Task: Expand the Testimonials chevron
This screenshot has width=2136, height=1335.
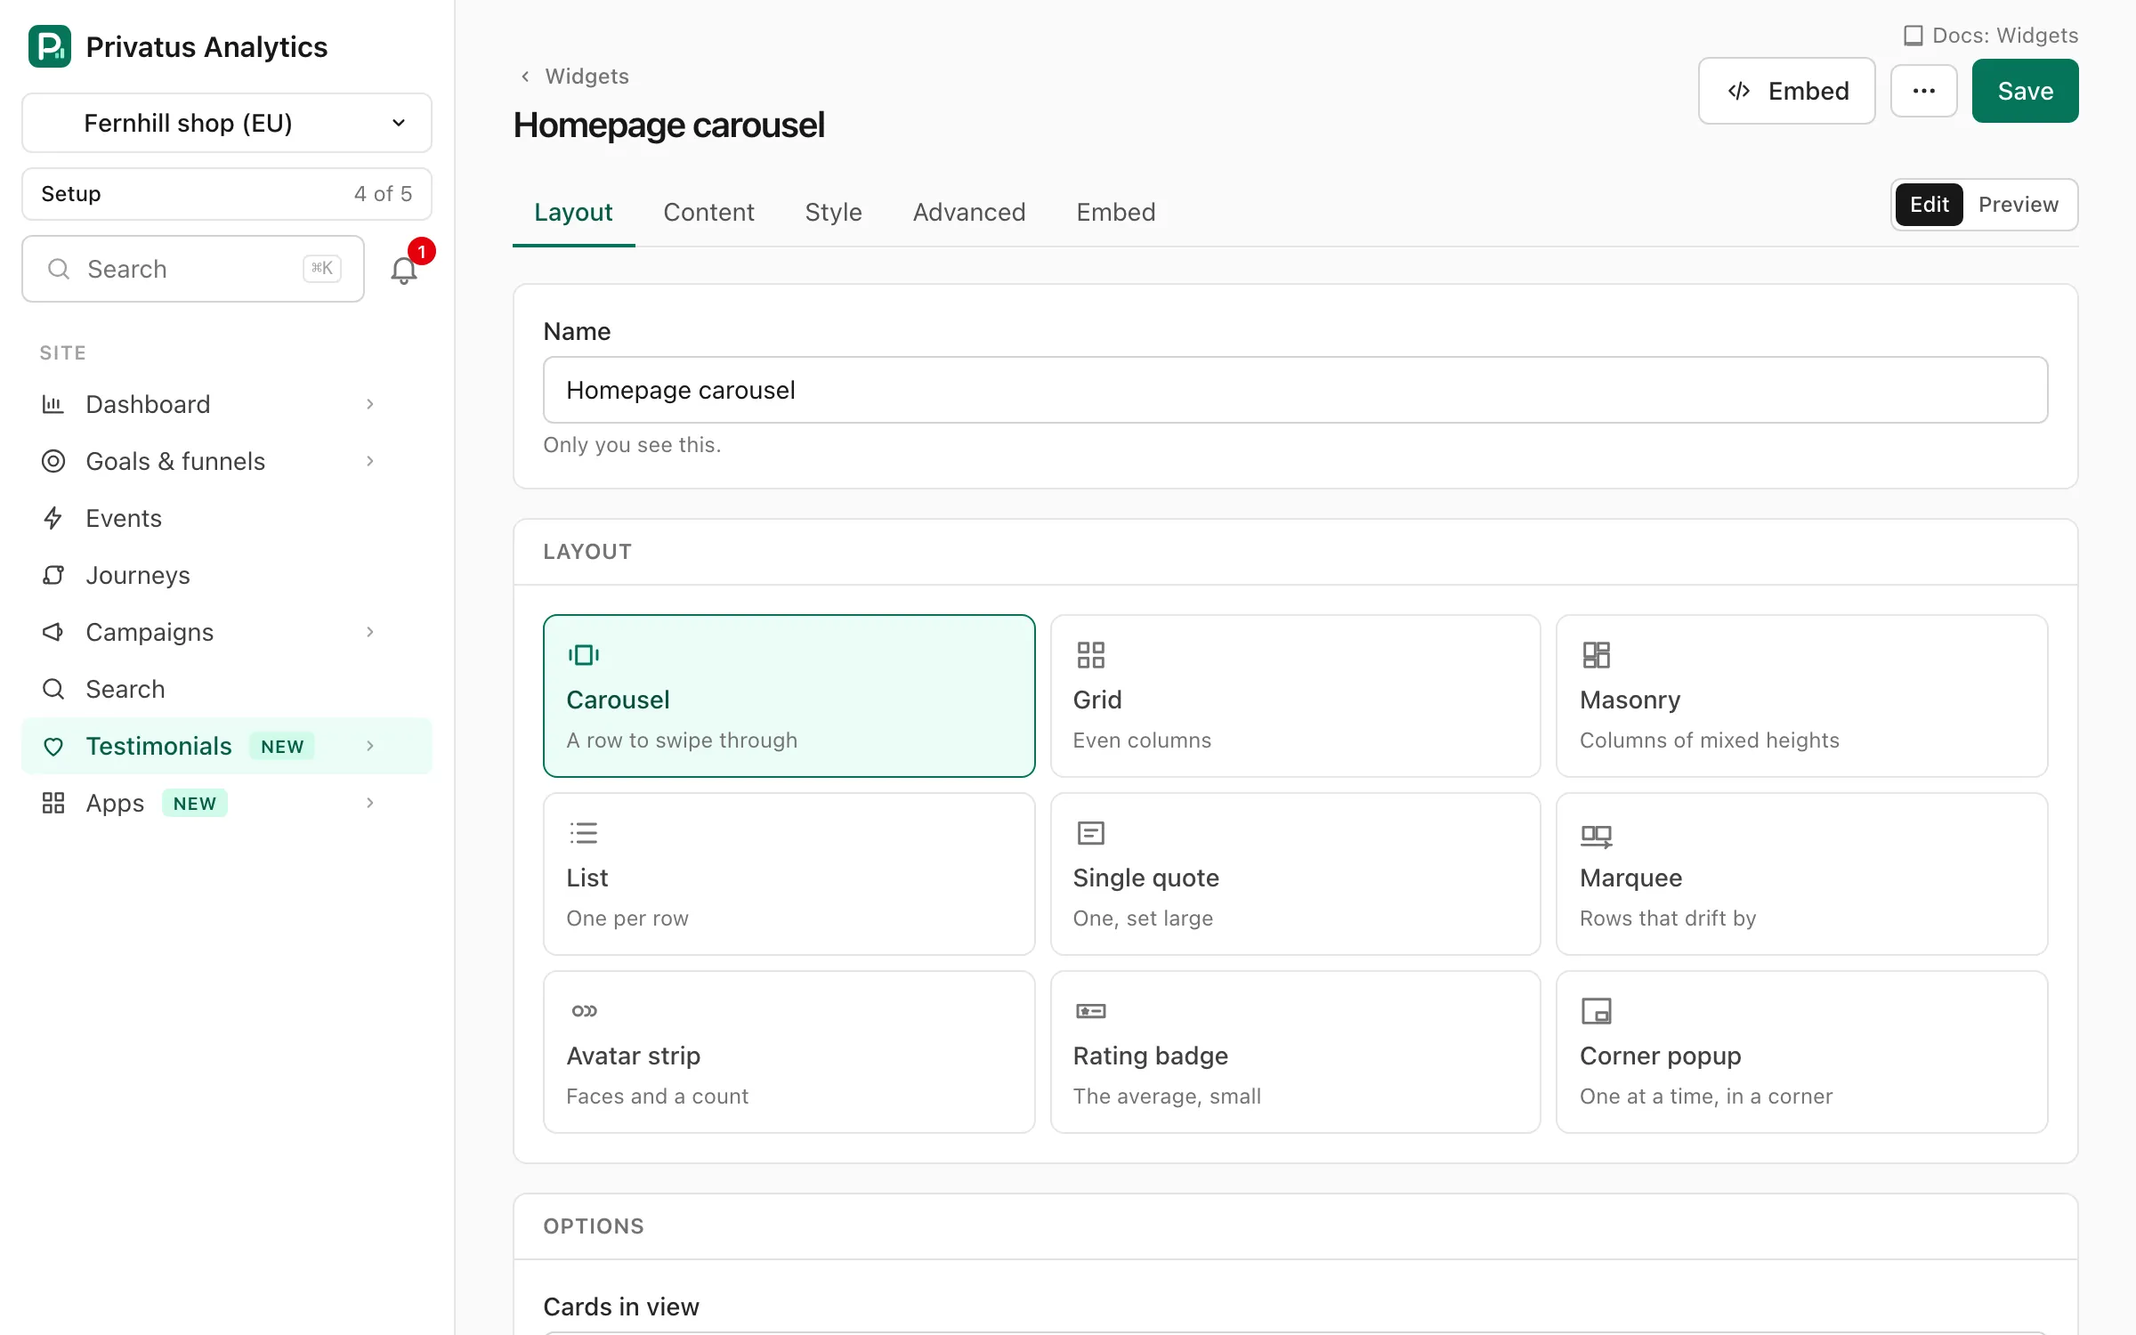Action: [370, 746]
